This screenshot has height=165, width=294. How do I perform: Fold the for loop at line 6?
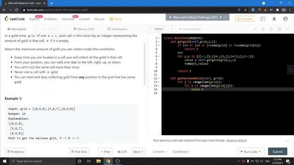tap(159, 56)
